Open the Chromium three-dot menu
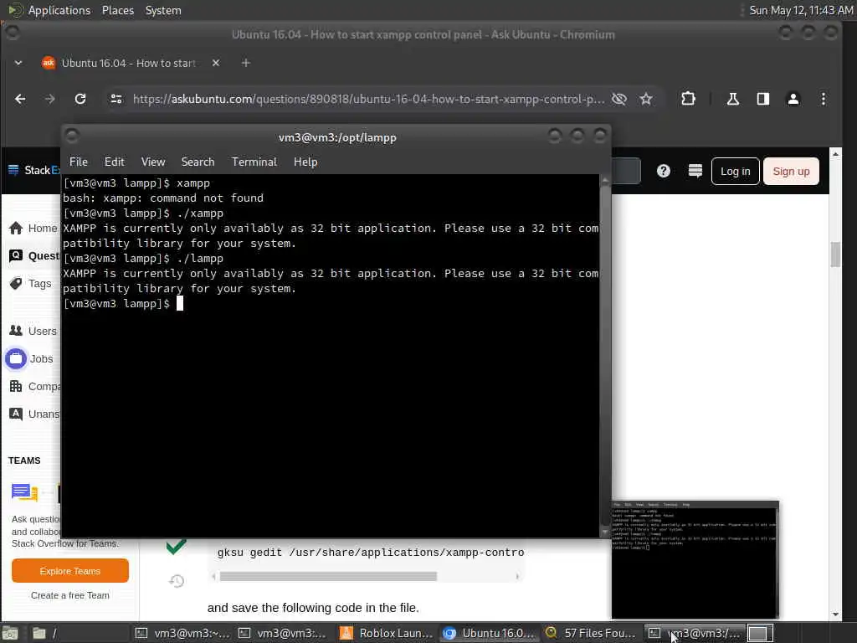Viewport: 857px width, 643px height. tap(824, 99)
